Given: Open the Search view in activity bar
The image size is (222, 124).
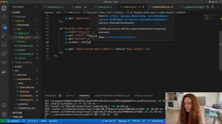Looking at the screenshot, I should click(4, 17).
